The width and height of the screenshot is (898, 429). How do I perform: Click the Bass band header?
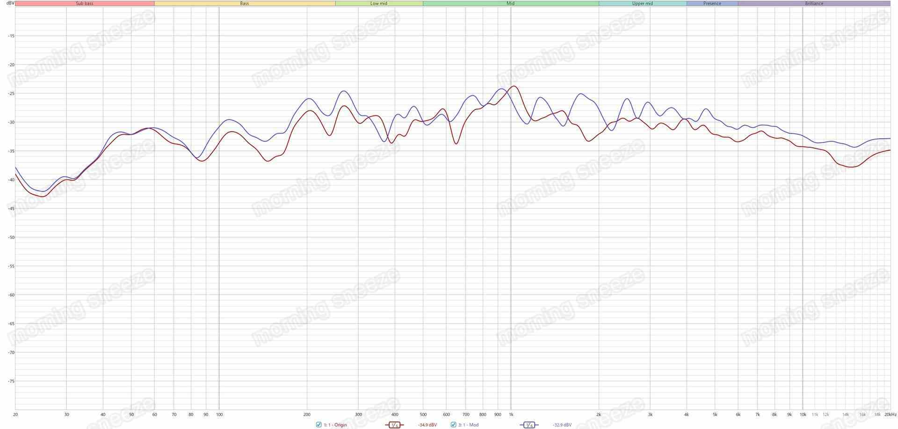(x=245, y=3)
